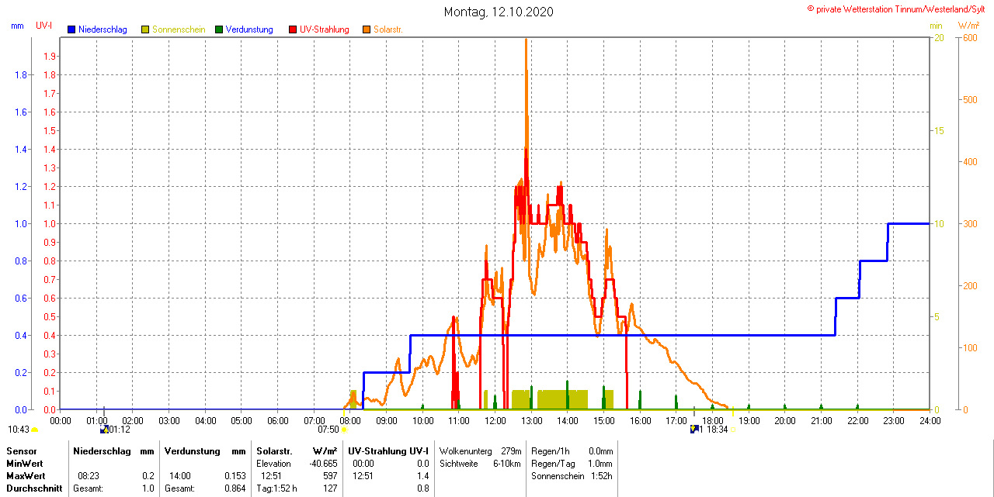This screenshot has width=994, height=497.
Task: Click the Sonnenschein label in the table
Action: (558, 475)
